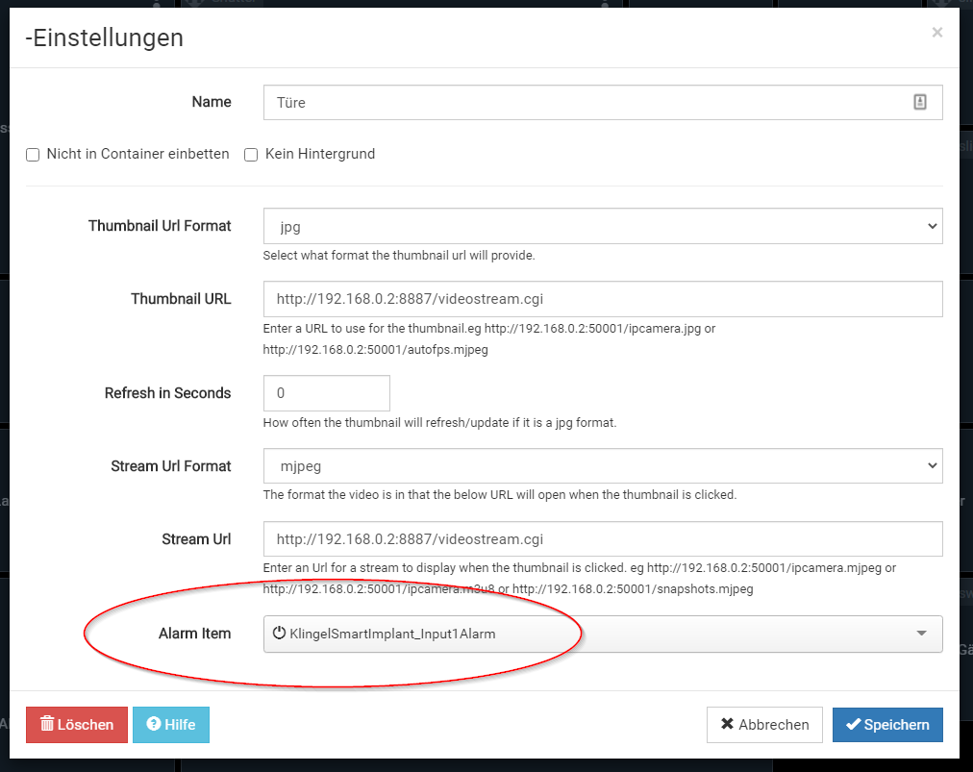Click the checkmark icon on Speichern

point(852,725)
